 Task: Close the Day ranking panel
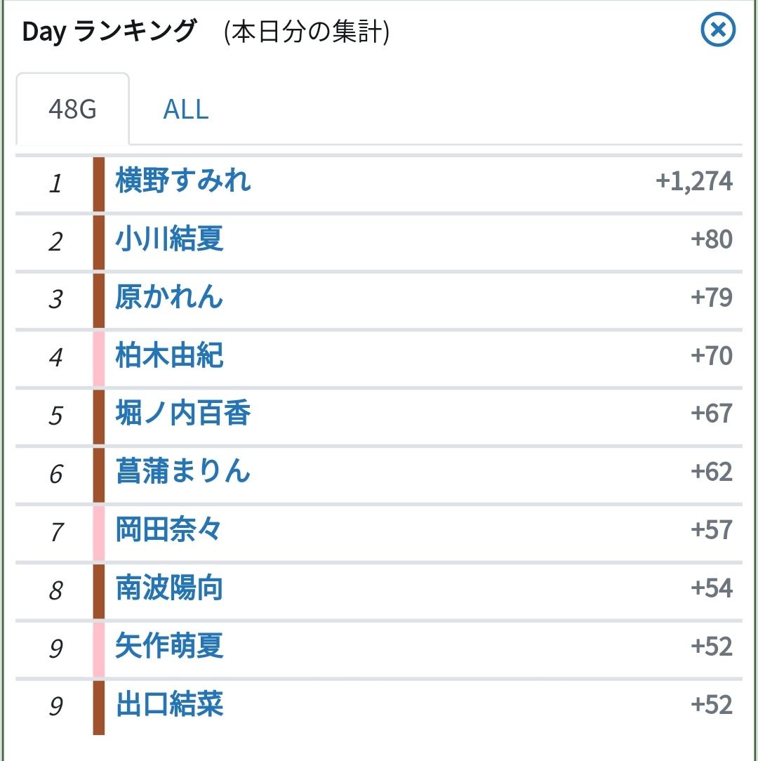coord(718,31)
